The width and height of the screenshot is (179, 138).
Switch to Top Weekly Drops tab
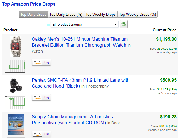pyautogui.click(x=101, y=14)
